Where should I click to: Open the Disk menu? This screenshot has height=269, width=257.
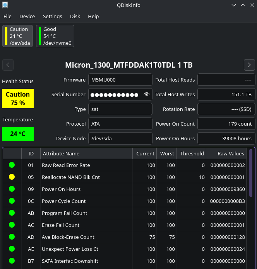click(x=75, y=17)
